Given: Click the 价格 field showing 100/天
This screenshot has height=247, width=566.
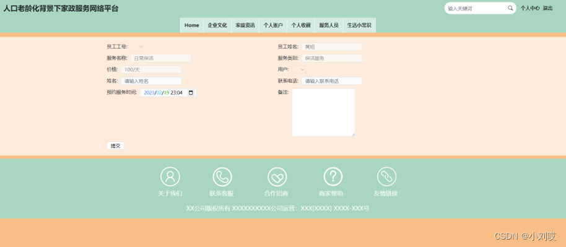Looking at the screenshot, I should pyautogui.click(x=151, y=70).
